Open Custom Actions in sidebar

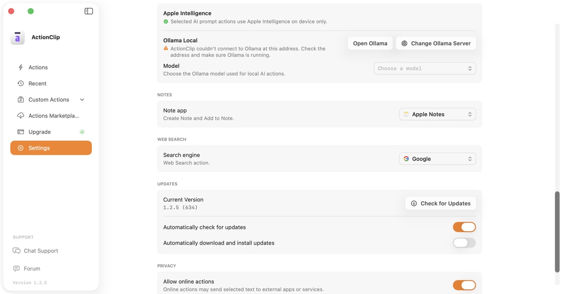point(51,99)
